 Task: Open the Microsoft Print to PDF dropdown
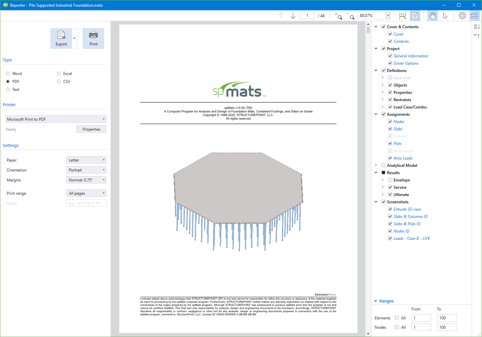click(x=56, y=119)
